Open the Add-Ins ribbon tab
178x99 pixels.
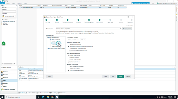[19, 3]
